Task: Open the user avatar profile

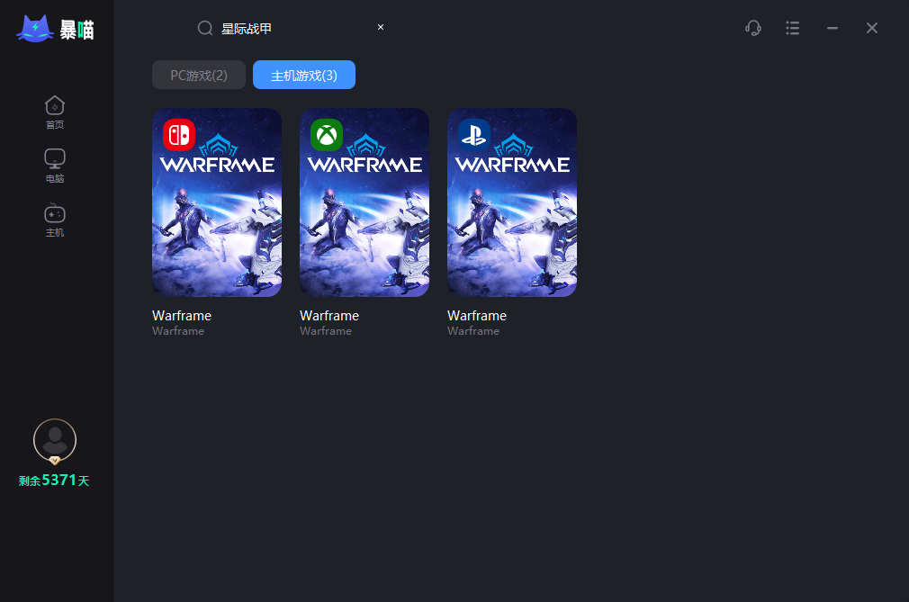Action: [55, 440]
